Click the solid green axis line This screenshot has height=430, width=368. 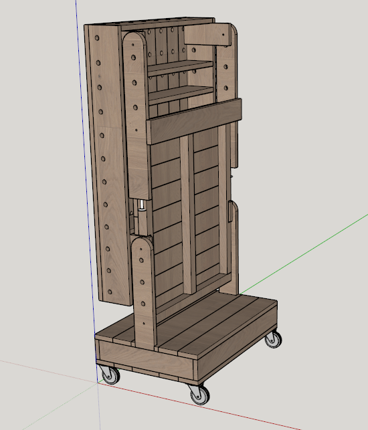tap(303, 253)
